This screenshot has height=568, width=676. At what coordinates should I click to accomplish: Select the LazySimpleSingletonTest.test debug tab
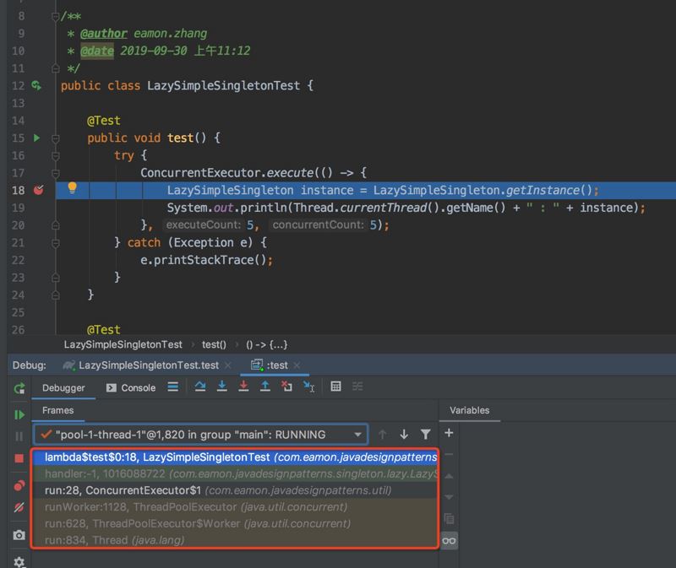tap(139, 365)
